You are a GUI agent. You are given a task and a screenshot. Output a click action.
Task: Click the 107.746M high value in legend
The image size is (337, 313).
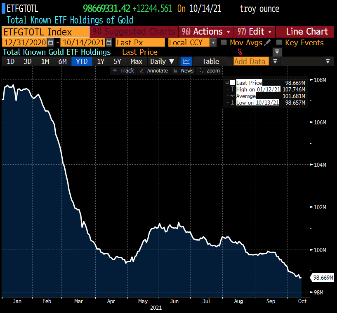[294, 89]
